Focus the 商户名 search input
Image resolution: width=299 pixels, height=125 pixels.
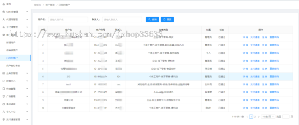tap(68, 19)
